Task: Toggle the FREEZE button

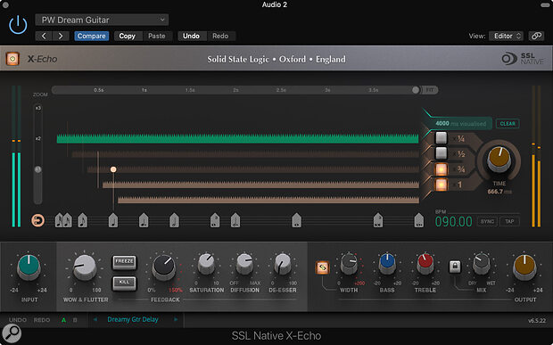Action: pos(124,262)
